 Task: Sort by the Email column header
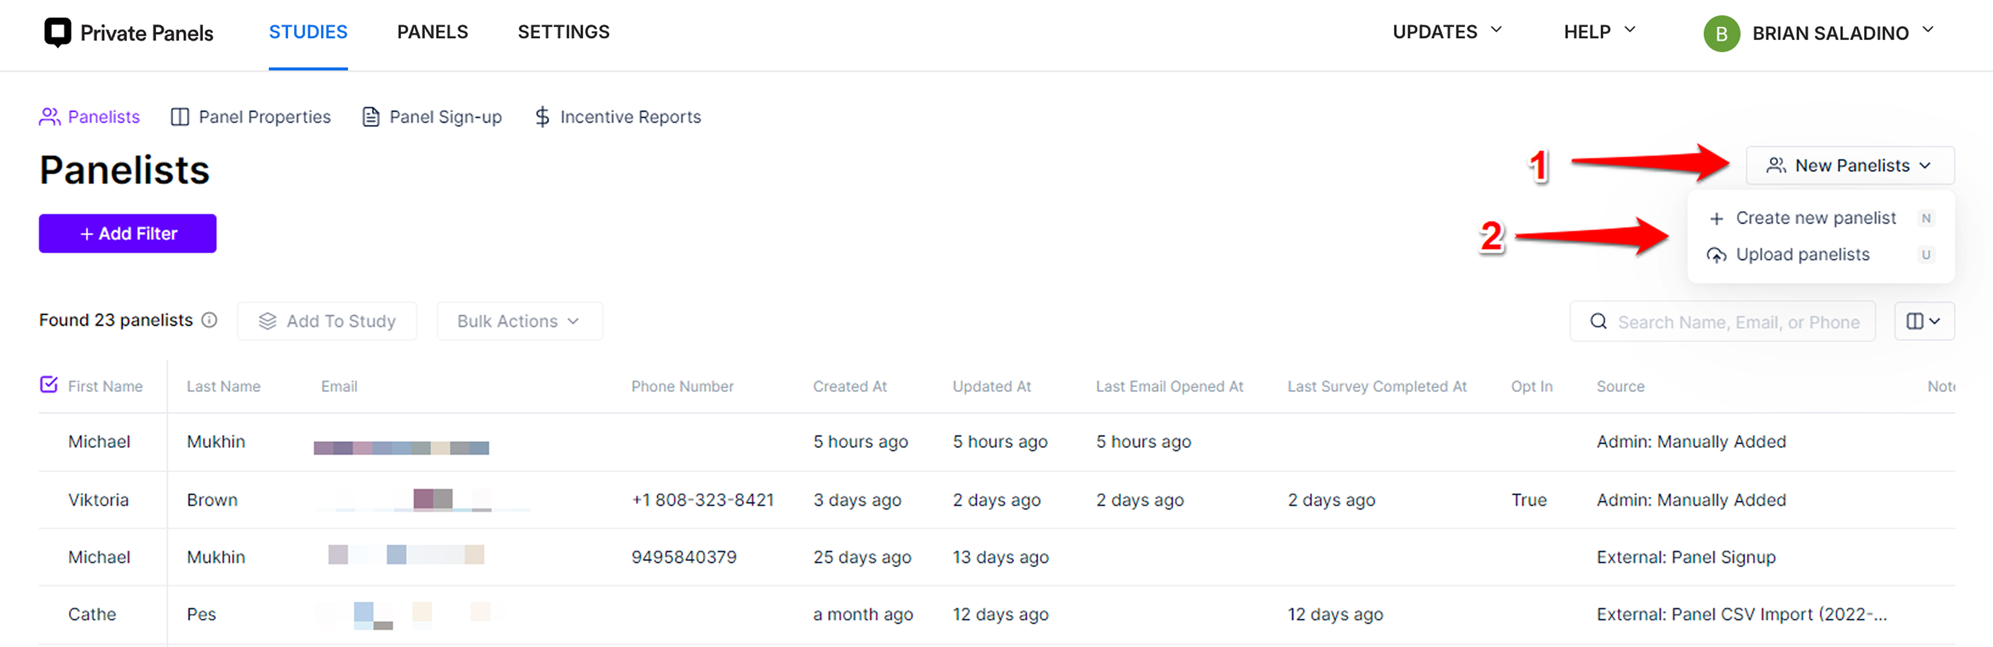tap(339, 386)
